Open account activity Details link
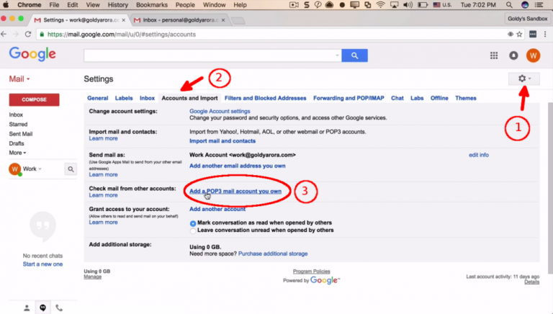The height and width of the screenshot is (314, 553). (531, 282)
